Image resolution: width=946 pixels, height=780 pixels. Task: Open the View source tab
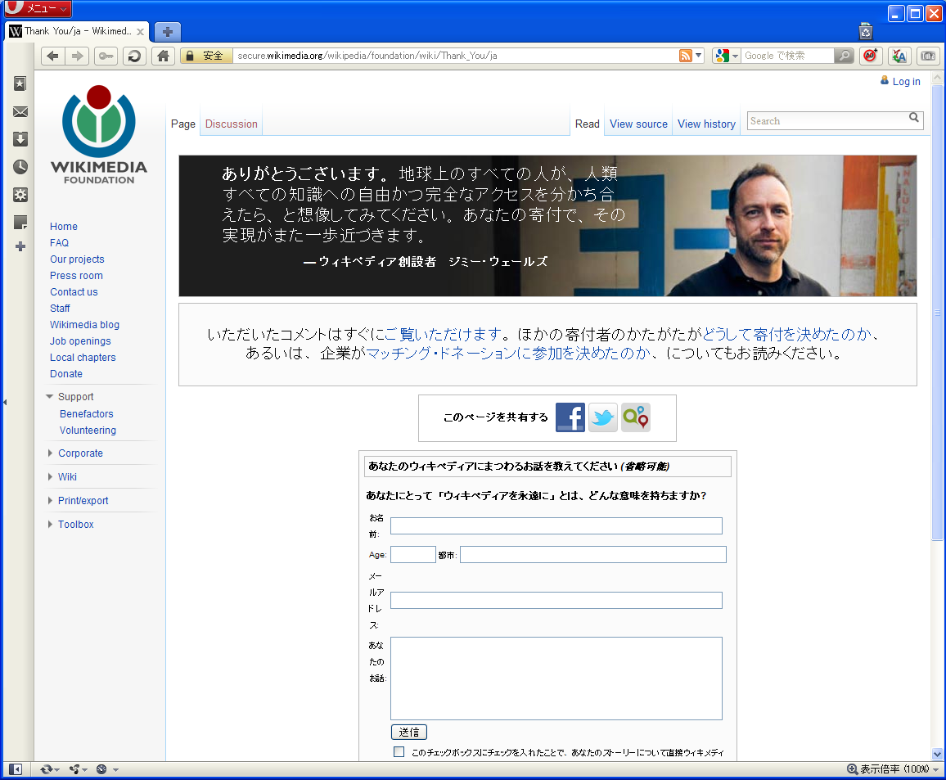tap(638, 124)
